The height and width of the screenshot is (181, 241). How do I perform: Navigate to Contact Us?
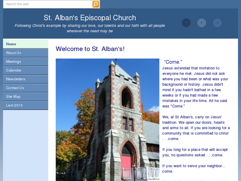point(26,88)
